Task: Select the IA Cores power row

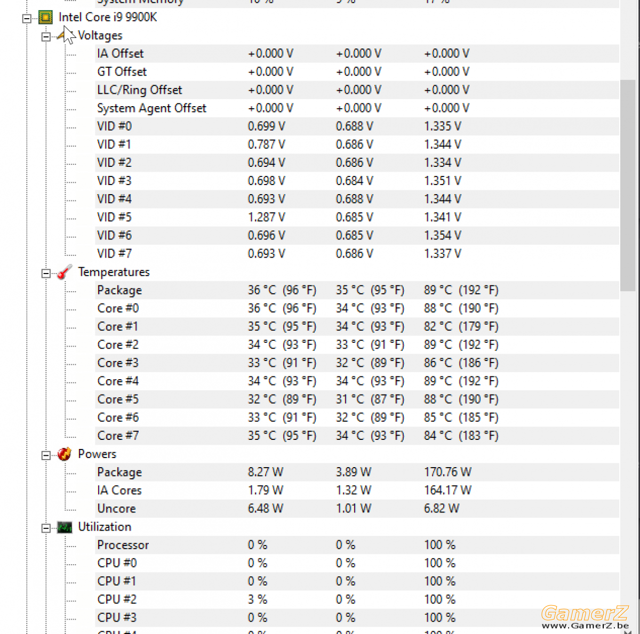Action: pyautogui.click(x=356, y=490)
